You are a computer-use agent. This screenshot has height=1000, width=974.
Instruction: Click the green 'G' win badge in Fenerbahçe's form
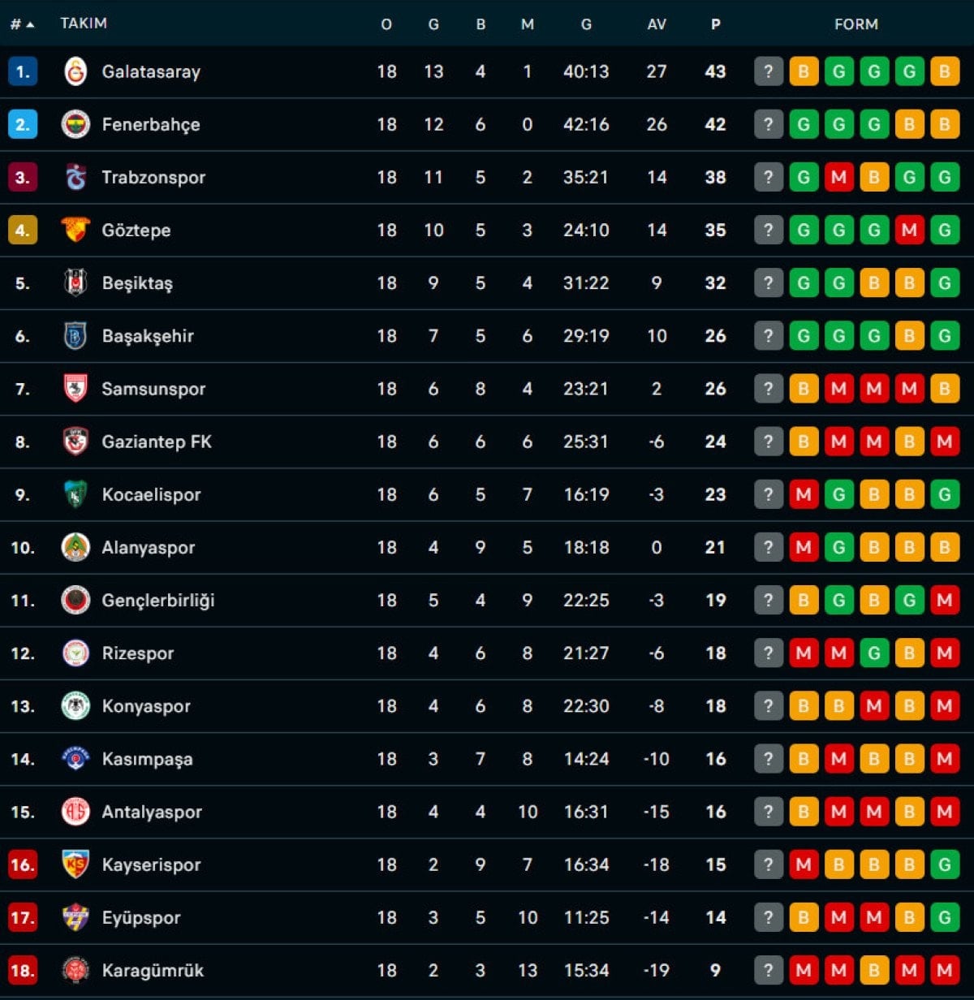804,124
